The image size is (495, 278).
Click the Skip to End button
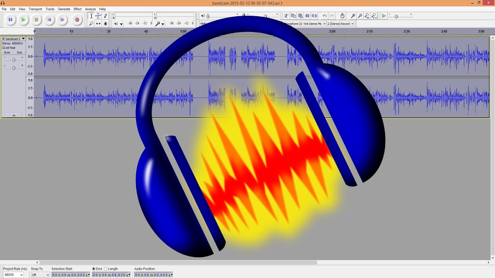coord(62,20)
